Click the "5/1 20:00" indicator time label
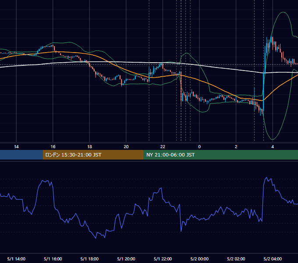The height and width of the screenshot is (263, 298). 126,259
